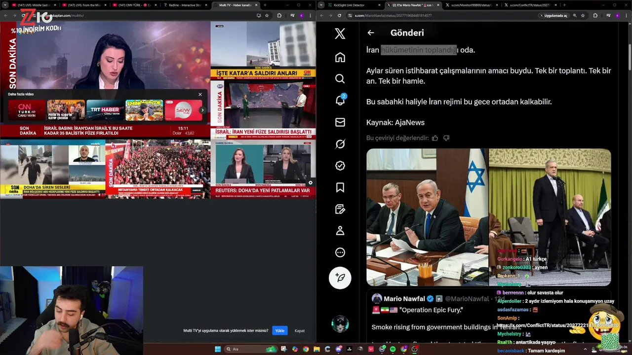Open Windows Start menu
The image size is (632, 355).
218,349
